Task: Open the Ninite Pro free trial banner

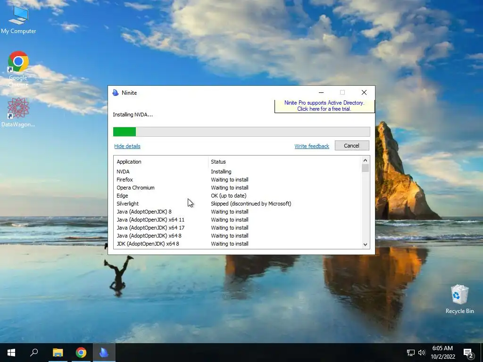Action: coord(325,106)
